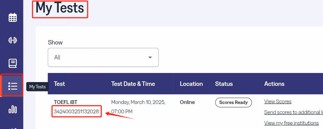Screen dimensions: 323x129
Task: Click the Location column header
Action: (191, 84)
